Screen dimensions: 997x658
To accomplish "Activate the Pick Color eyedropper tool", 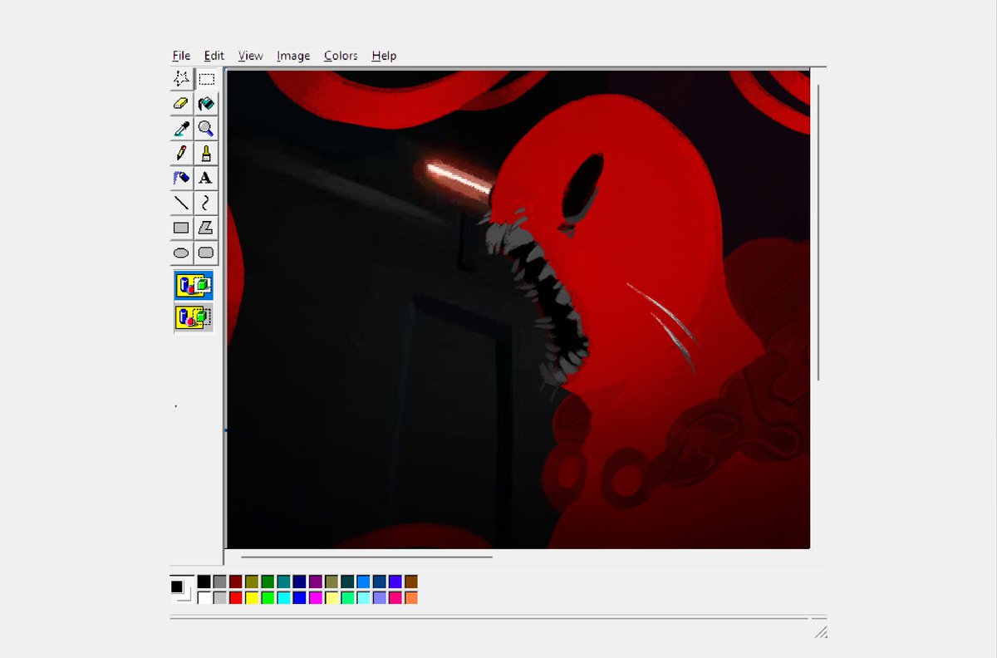I will click(x=181, y=129).
